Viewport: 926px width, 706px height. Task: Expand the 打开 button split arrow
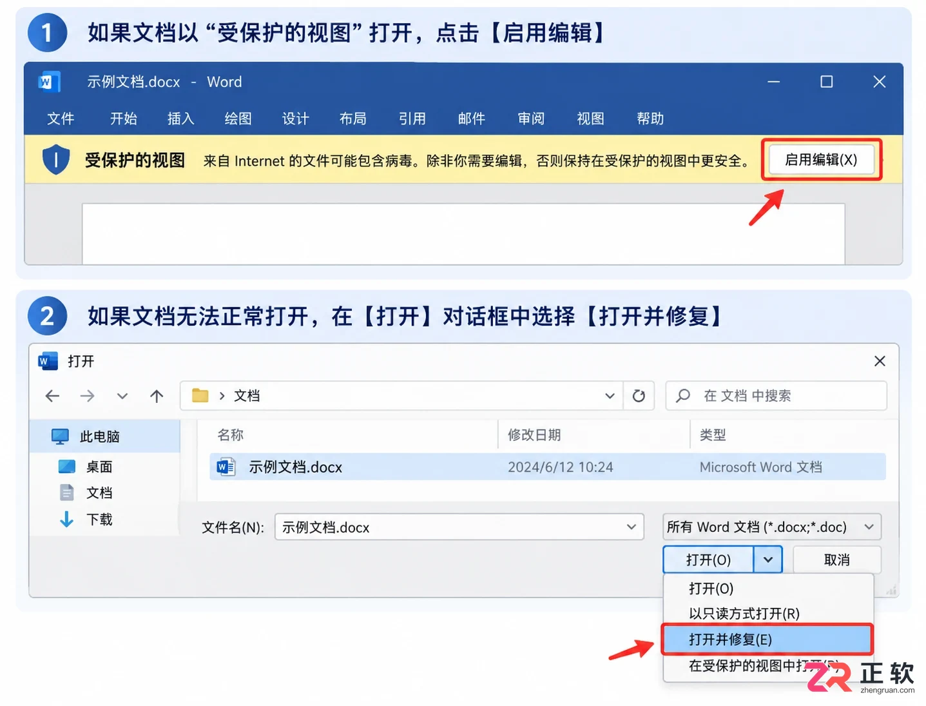[768, 560]
